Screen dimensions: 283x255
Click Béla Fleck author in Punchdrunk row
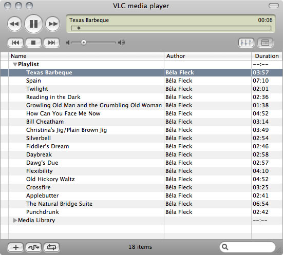[x=179, y=212]
